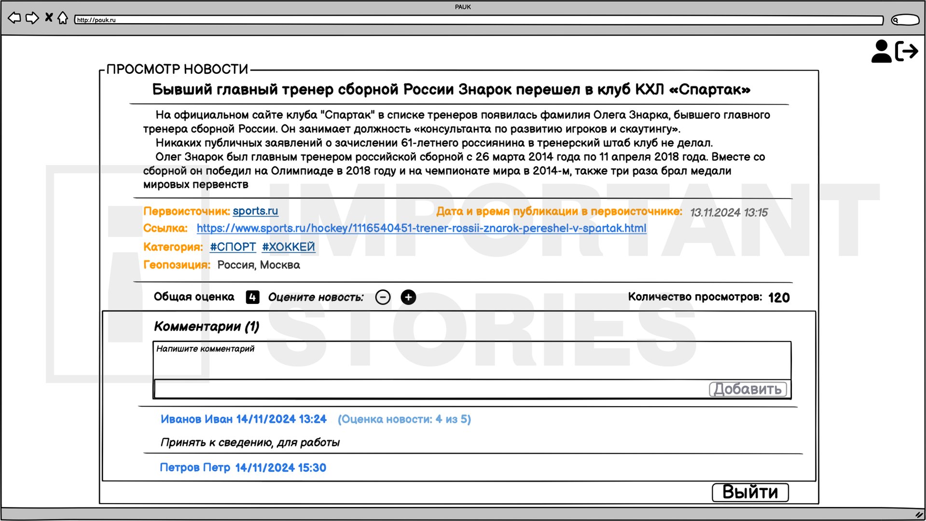Click the minus button to downvote the news
The height and width of the screenshot is (521, 926).
[383, 297]
